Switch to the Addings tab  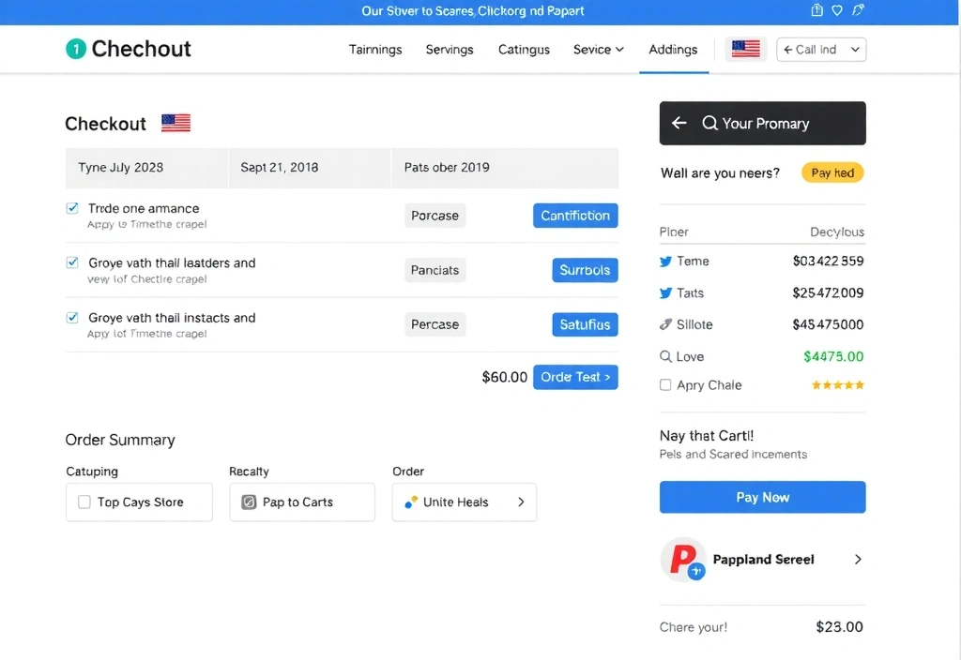click(x=674, y=49)
